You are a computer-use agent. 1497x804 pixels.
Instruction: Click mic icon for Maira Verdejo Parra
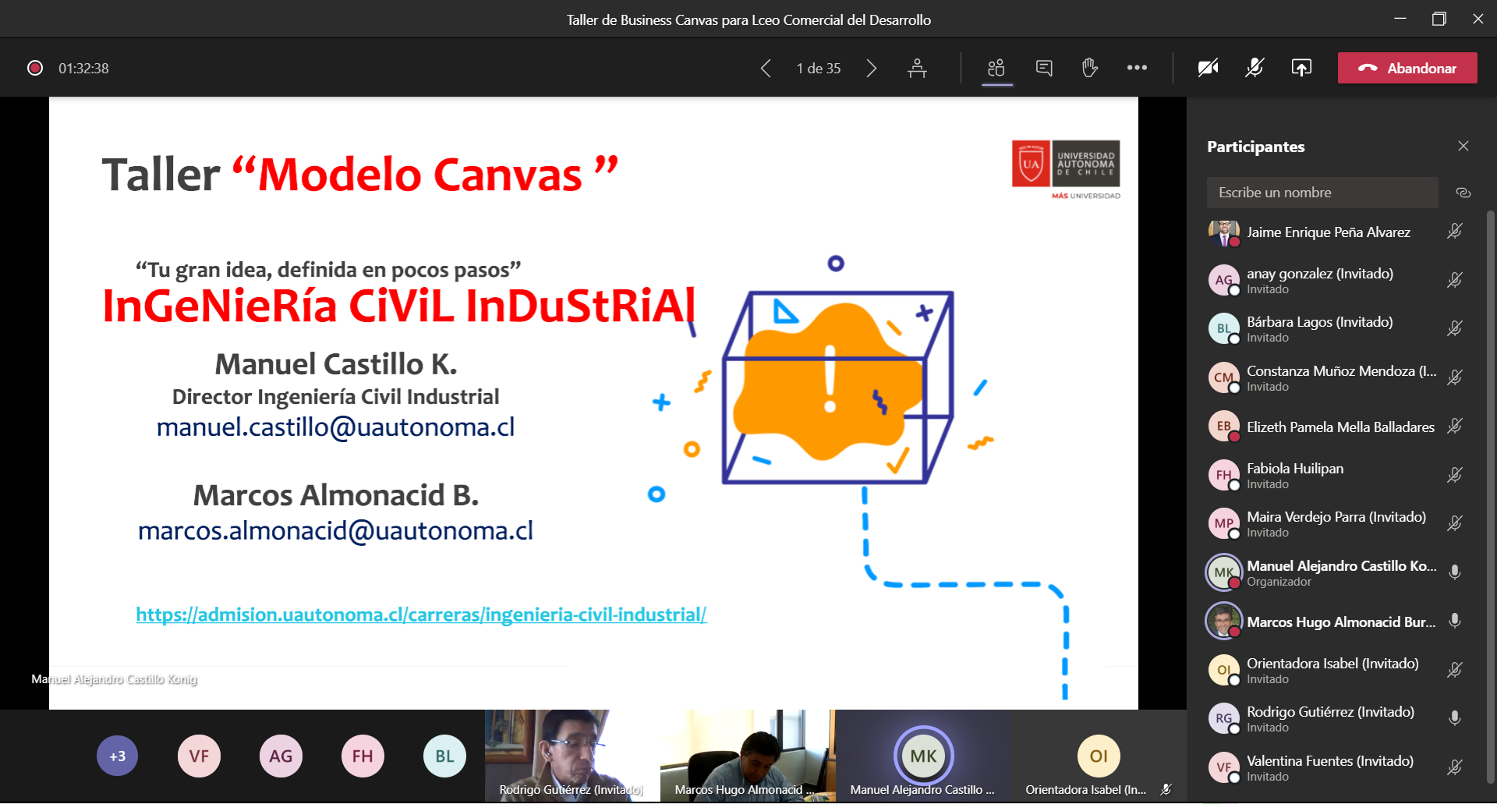1455,523
